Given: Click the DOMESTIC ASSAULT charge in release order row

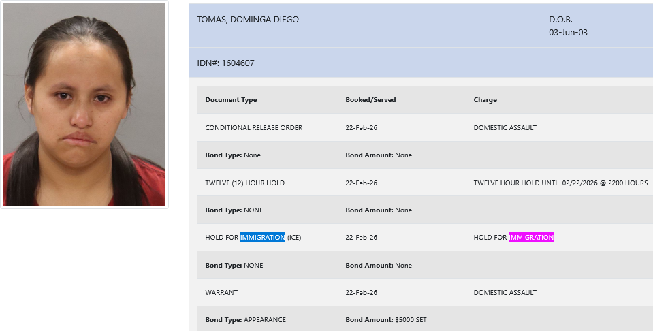Looking at the screenshot, I should 505,128.
